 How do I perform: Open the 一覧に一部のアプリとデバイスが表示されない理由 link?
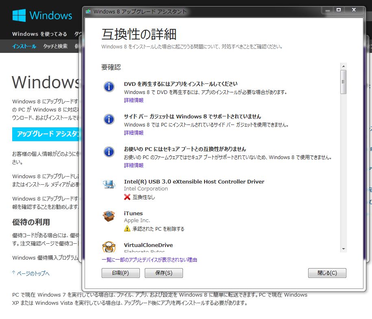point(150,260)
